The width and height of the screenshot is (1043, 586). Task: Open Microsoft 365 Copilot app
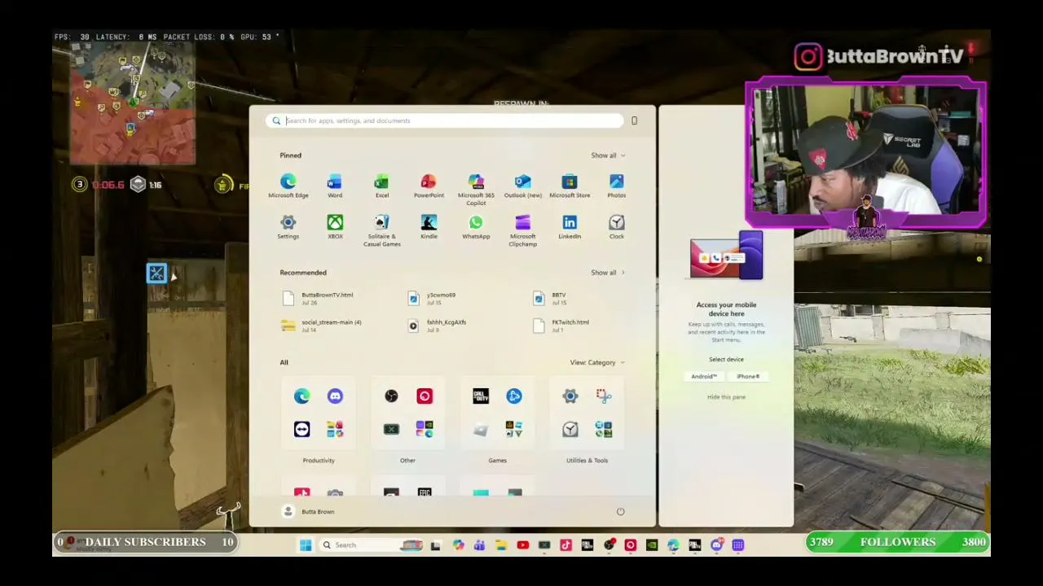(x=476, y=189)
